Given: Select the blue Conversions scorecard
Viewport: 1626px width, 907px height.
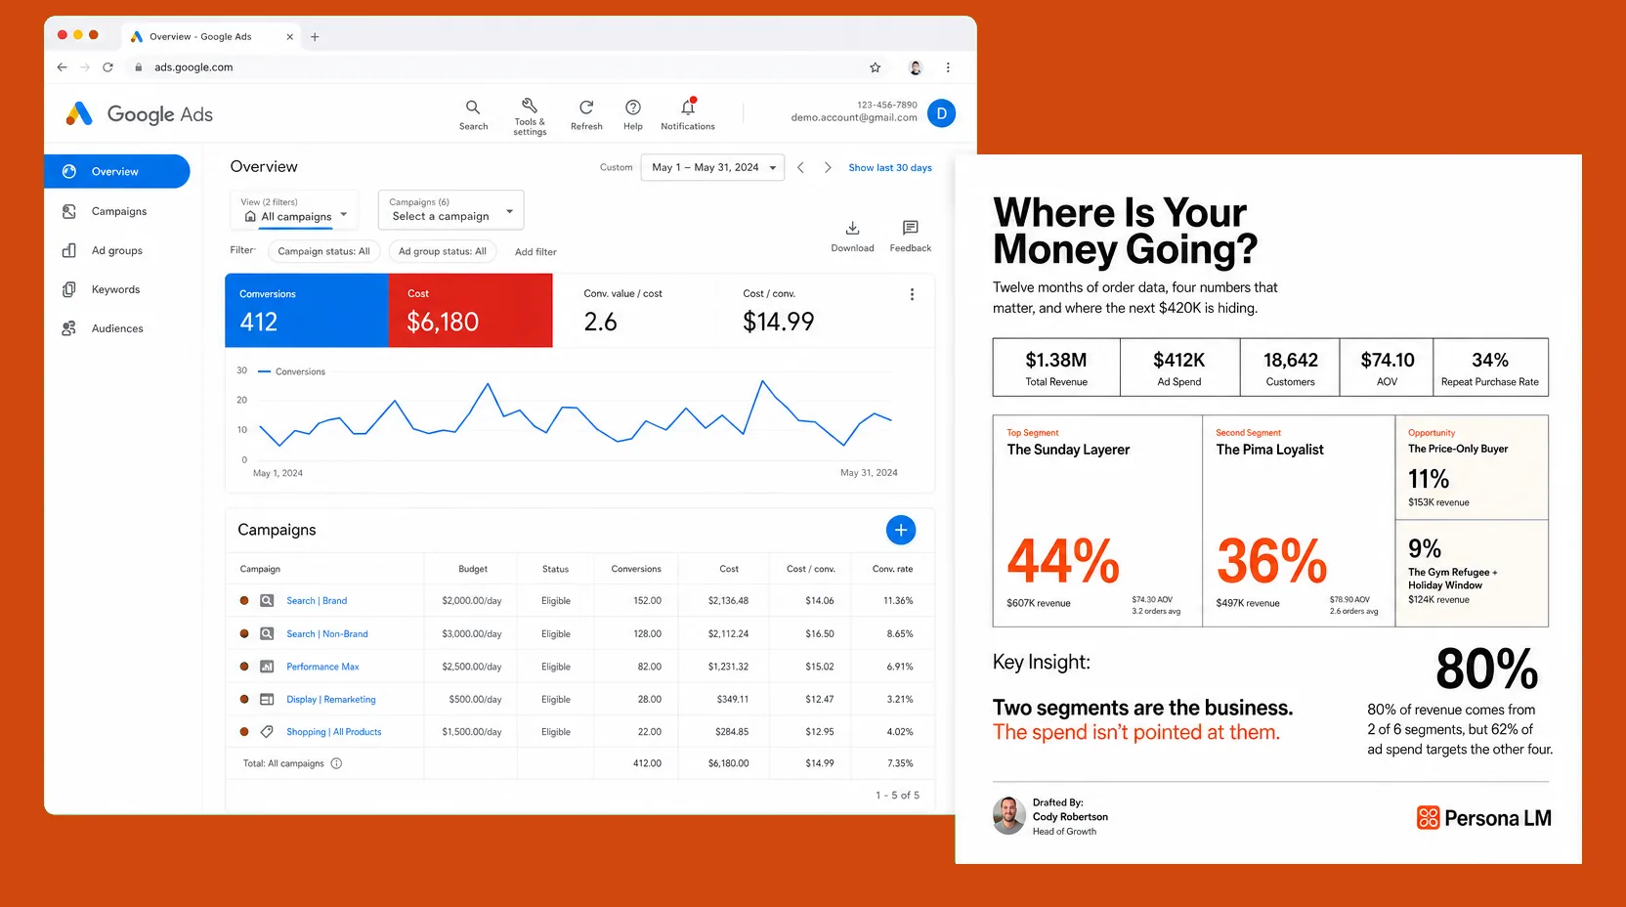Looking at the screenshot, I should [x=307, y=311].
